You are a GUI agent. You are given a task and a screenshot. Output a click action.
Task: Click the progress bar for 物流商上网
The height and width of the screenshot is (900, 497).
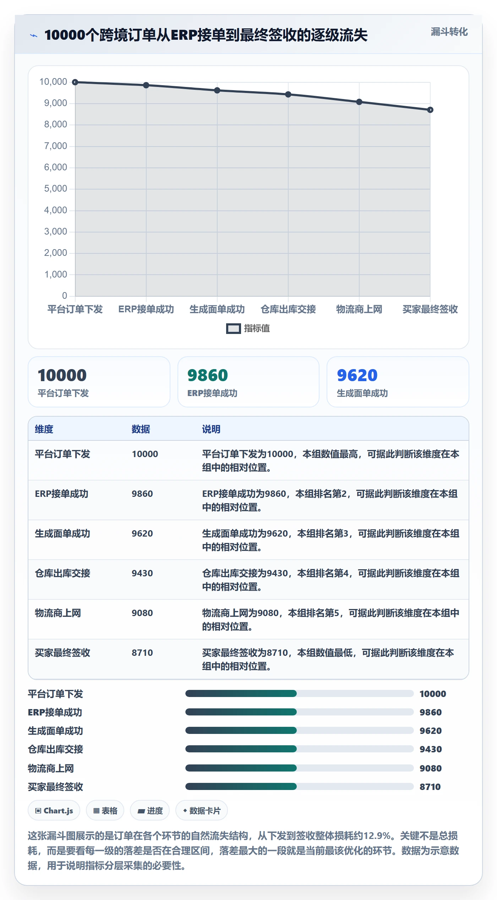click(x=300, y=768)
